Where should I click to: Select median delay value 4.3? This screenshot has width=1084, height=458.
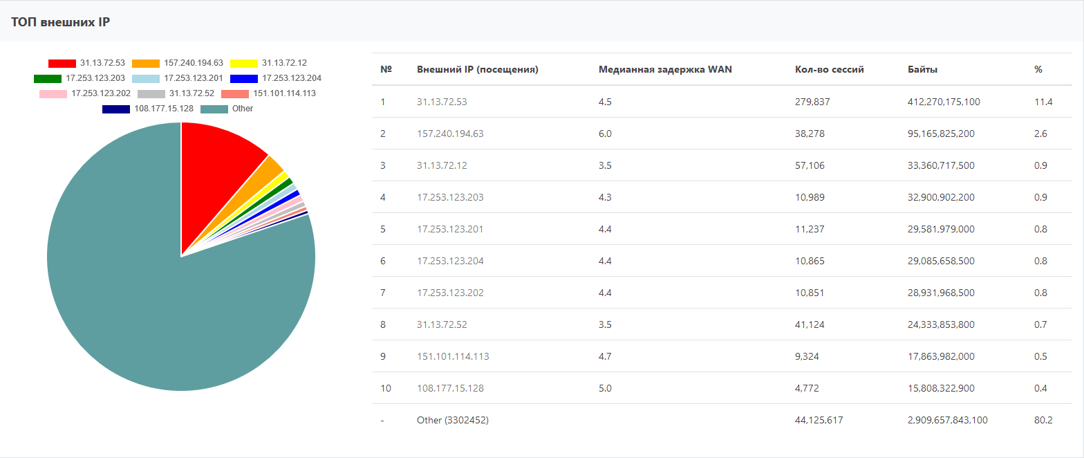point(605,197)
